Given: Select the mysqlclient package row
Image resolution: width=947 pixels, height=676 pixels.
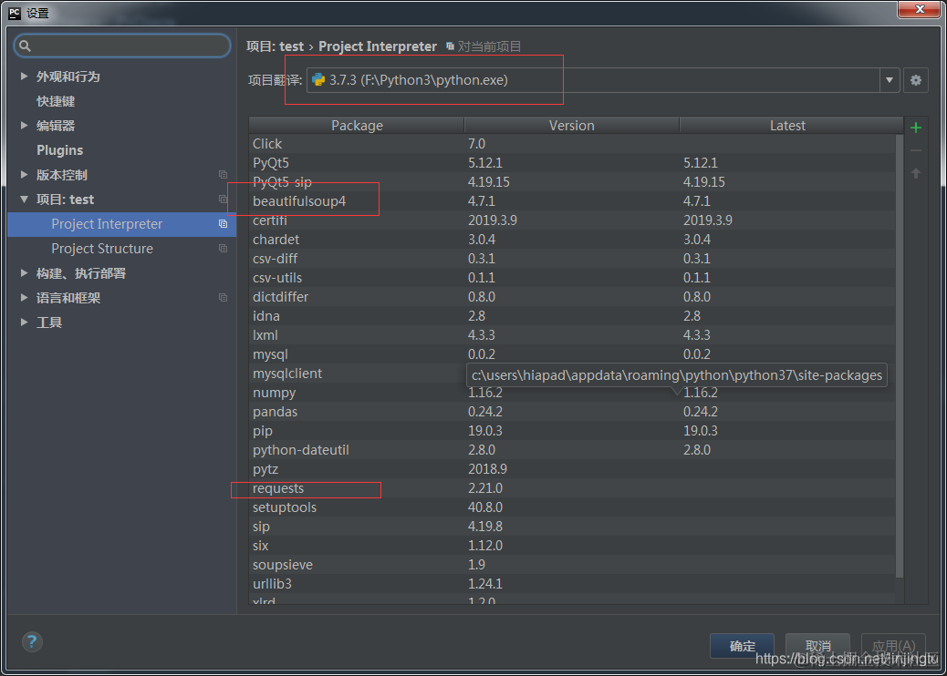Looking at the screenshot, I should pos(572,374).
